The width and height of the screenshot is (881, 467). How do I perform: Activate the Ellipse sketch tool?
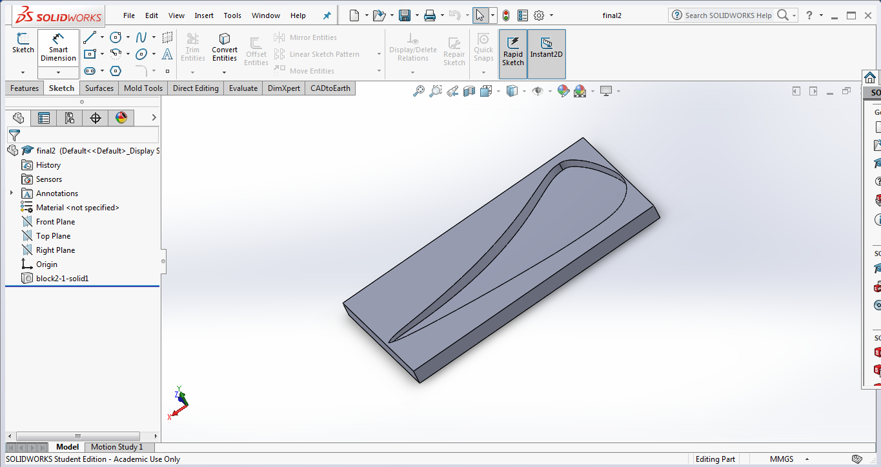(141, 54)
